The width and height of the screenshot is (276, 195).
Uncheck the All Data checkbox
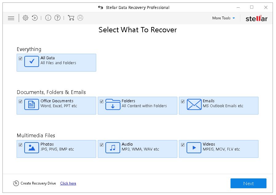click(x=20, y=58)
